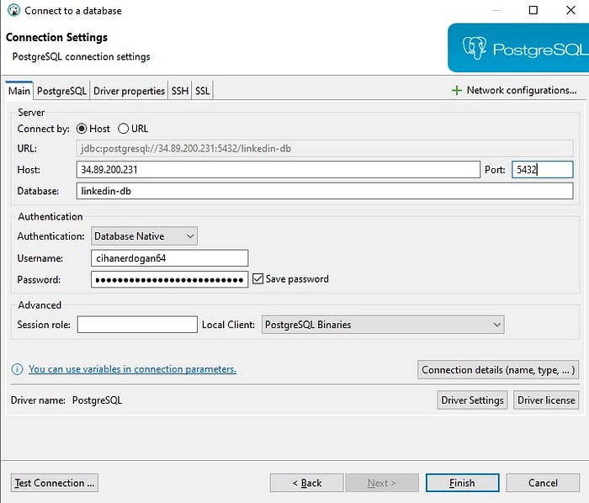This screenshot has height=503, width=589.
Task: Click the Database field with linkedin-db
Action: pyautogui.click(x=325, y=191)
